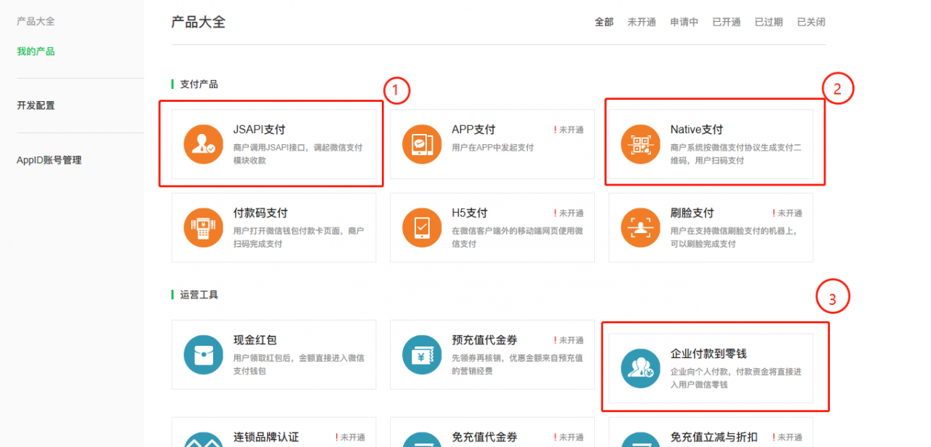Click JSAPI支付 description about 调起微信支付
The height and width of the screenshot is (447, 931).
pos(297,154)
